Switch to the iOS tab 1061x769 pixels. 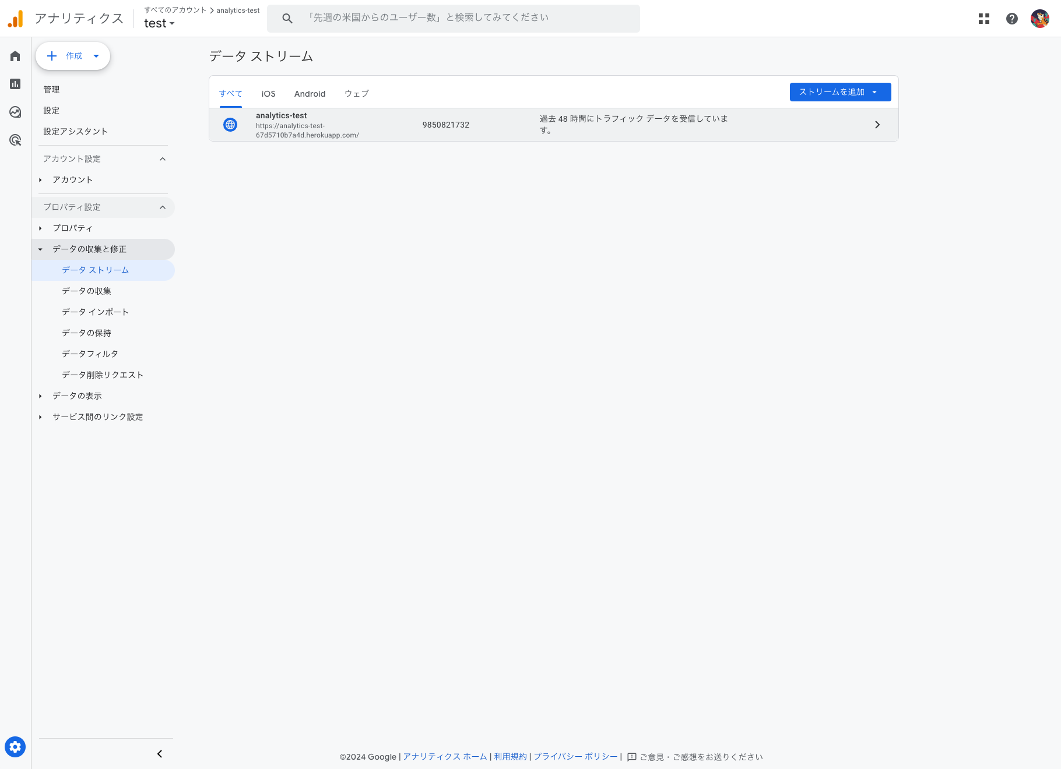[x=268, y=93]
